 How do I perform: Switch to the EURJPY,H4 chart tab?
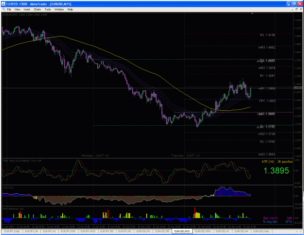click(32, 231)
